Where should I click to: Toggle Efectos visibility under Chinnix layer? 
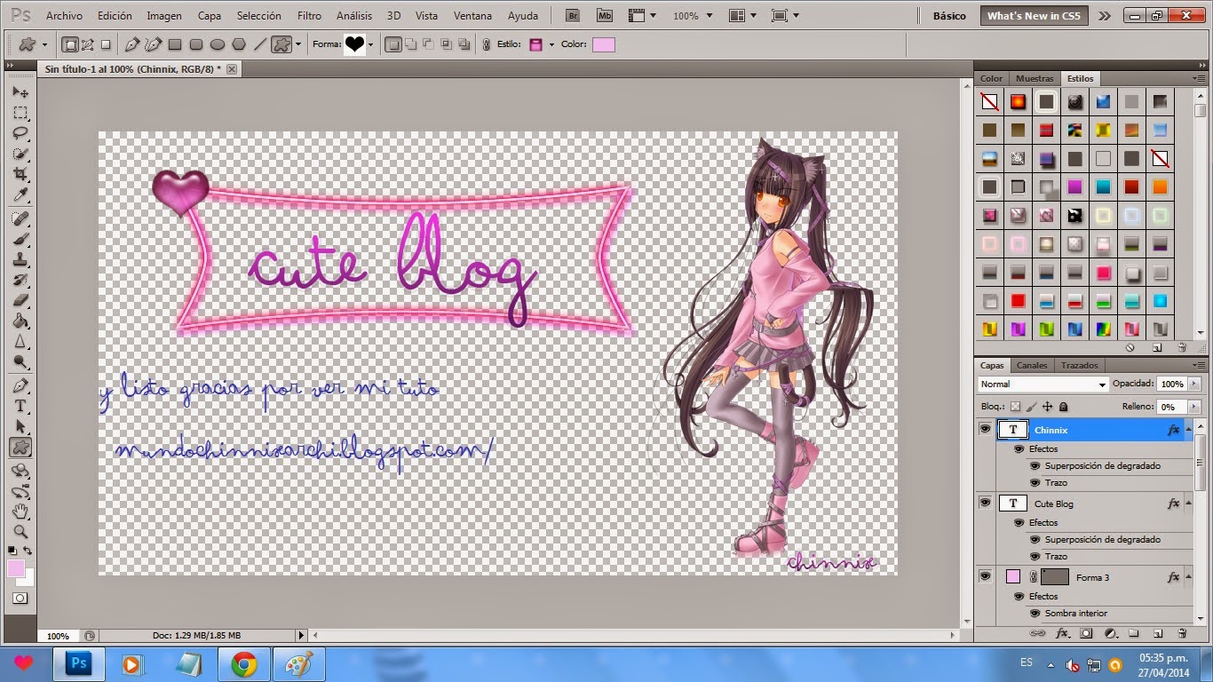tap(1019, 448)
